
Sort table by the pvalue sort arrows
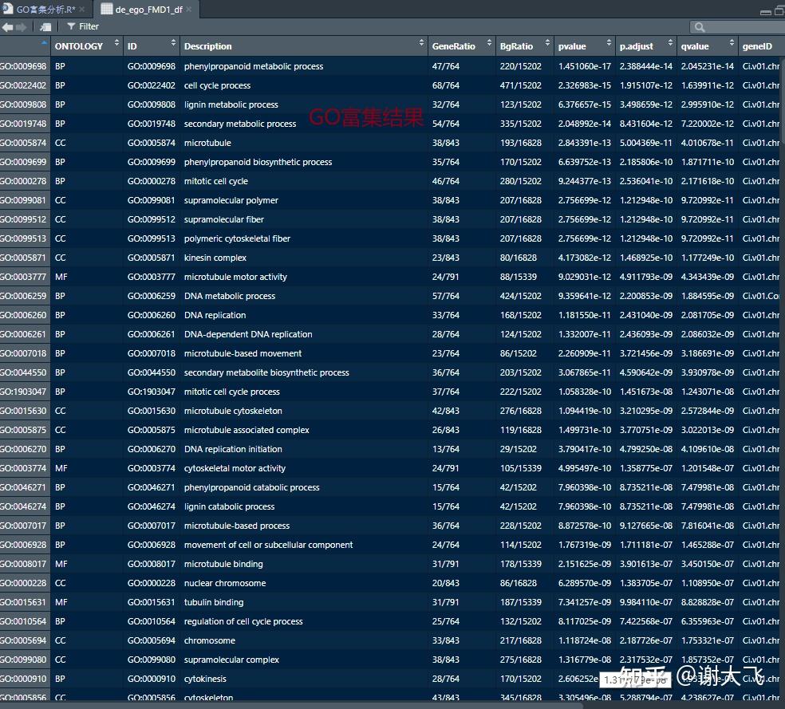(609, 43)
